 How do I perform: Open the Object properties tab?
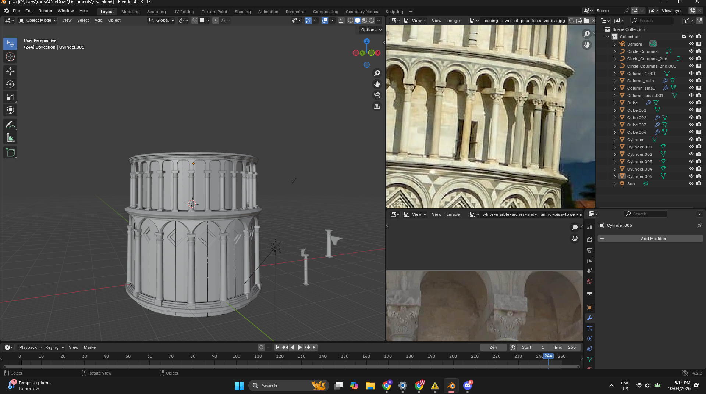point(590,308)
